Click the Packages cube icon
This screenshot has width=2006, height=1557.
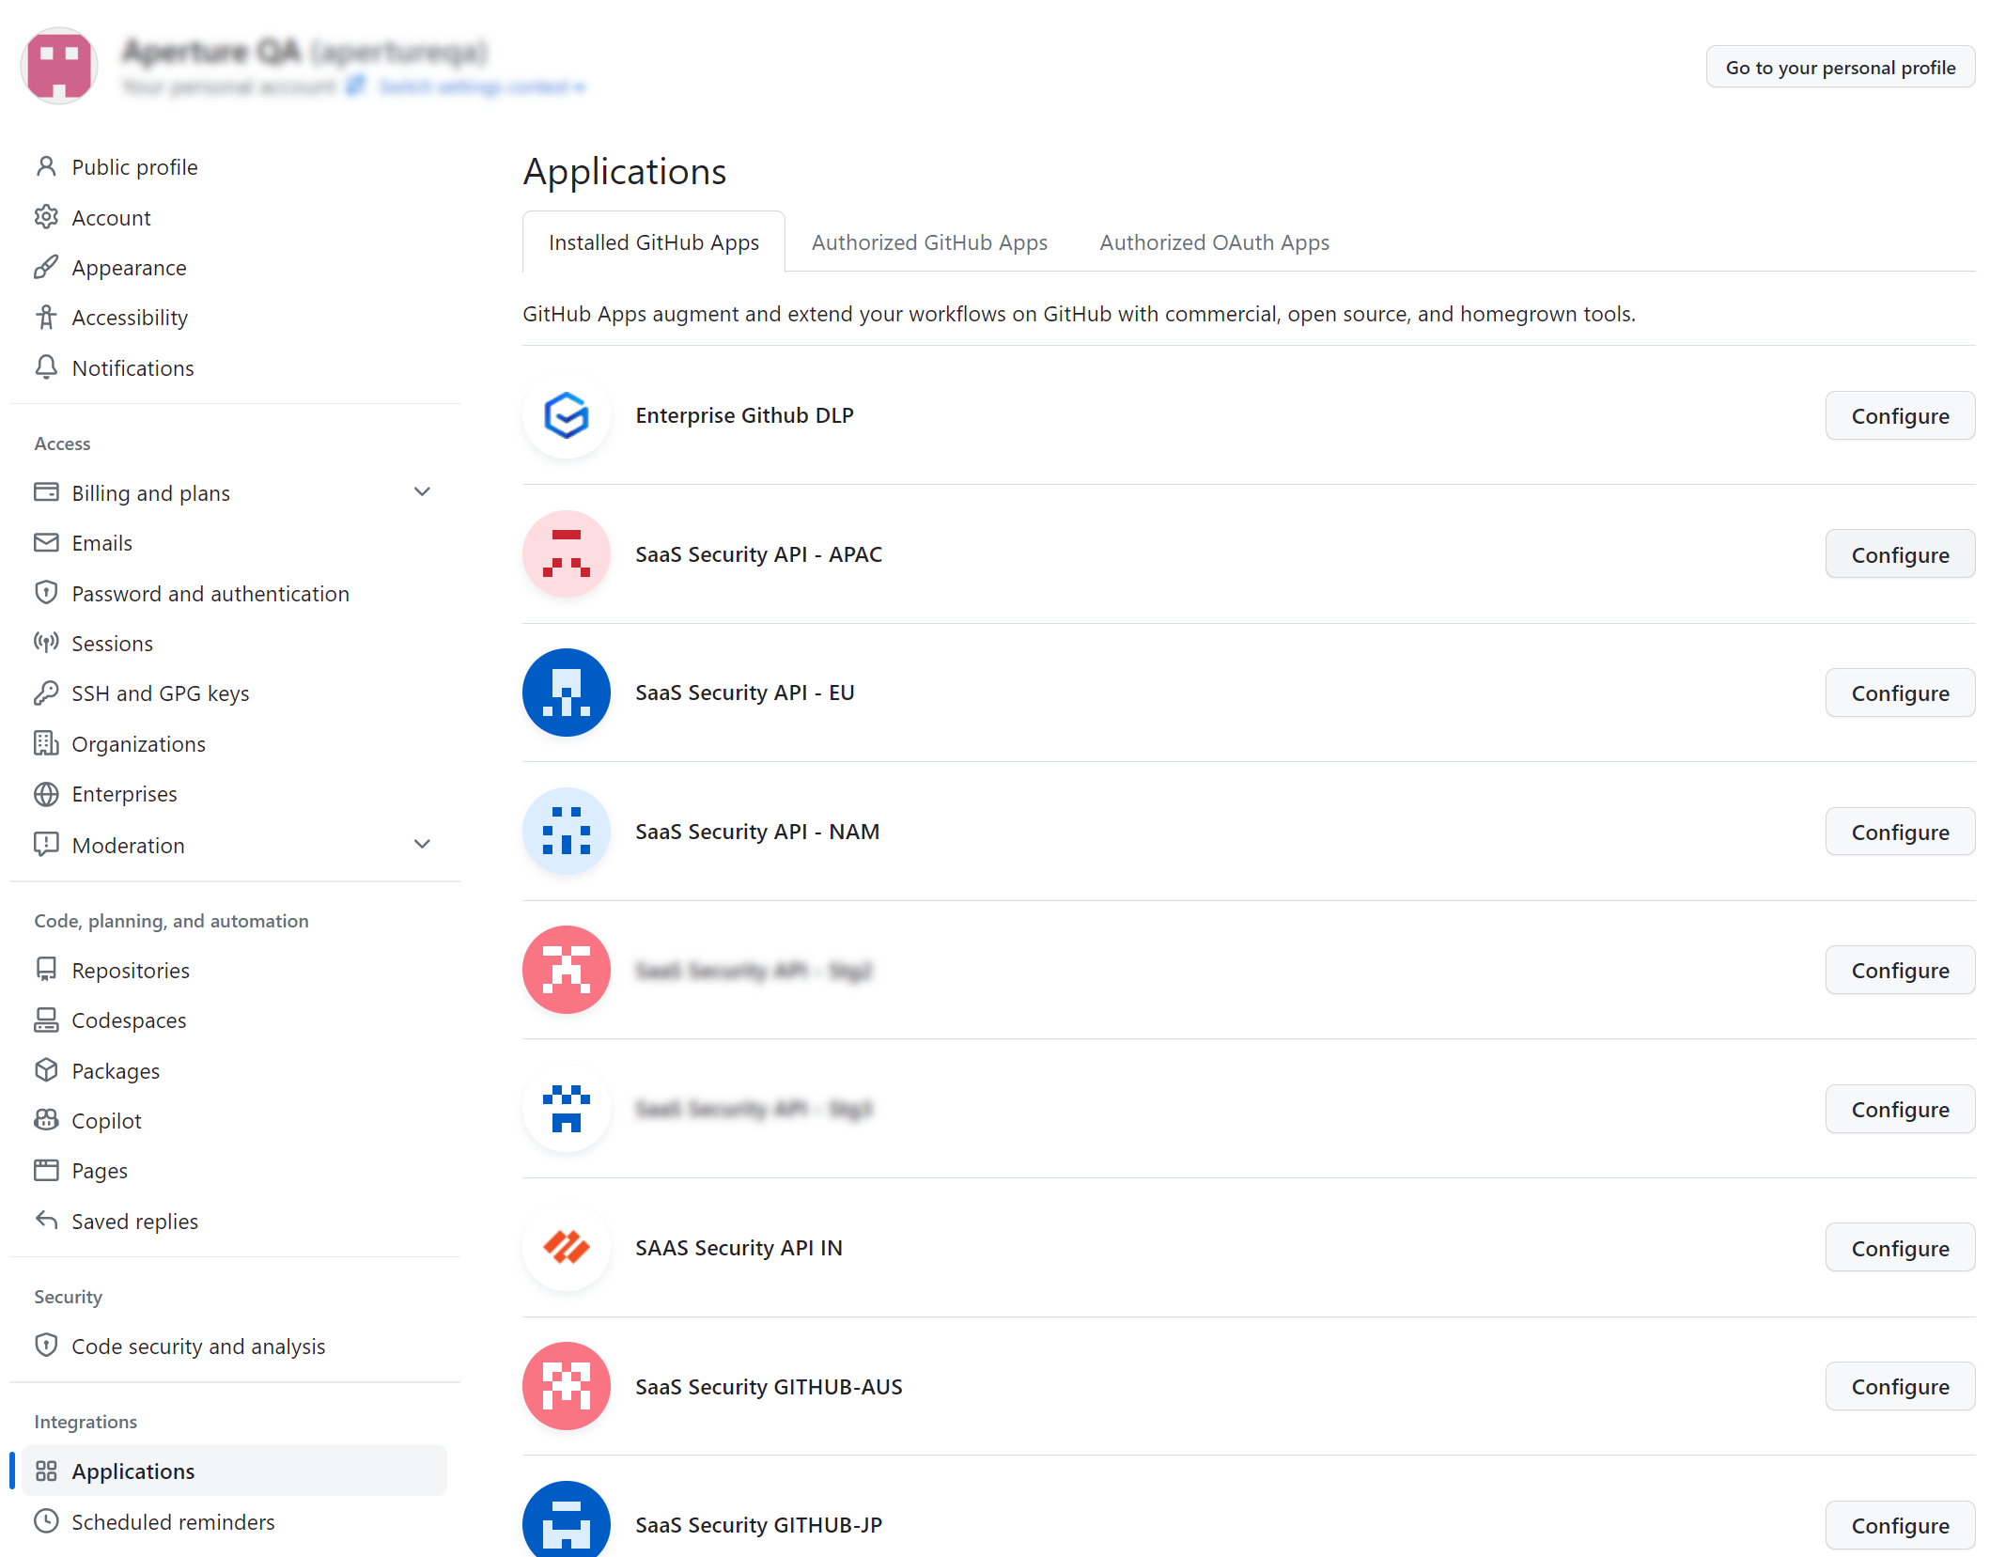[x=46, y=1070]
